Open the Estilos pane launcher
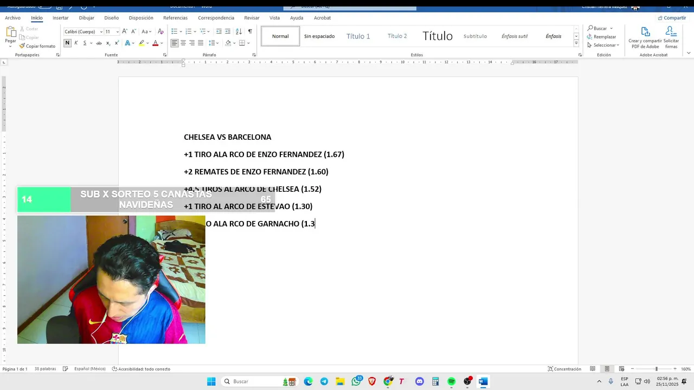694x390 pixels. (x=580, y=55)
